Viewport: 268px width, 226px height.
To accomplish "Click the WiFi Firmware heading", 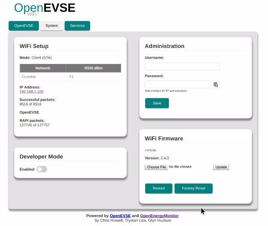I will pos(164,139).
